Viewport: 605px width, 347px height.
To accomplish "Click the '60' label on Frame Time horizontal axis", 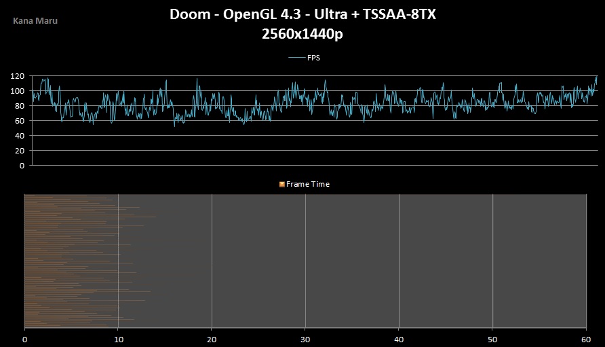I will coord(586,340).
